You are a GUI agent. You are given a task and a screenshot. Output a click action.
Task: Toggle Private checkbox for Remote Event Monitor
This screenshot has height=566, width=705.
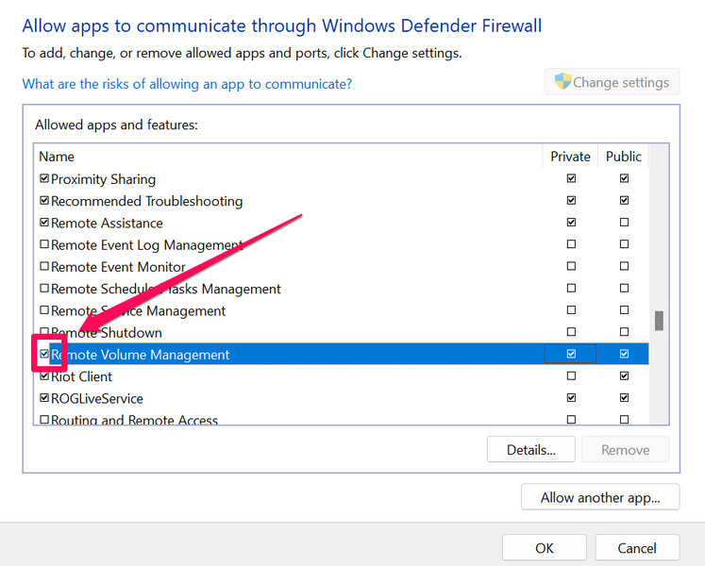click(x=570, y=267)
